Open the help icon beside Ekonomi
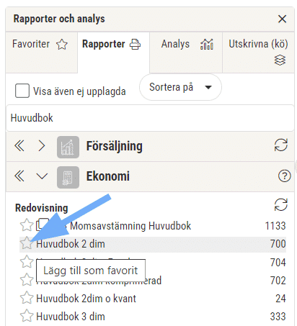Screen dimensions: 297x326 point(284,176)
